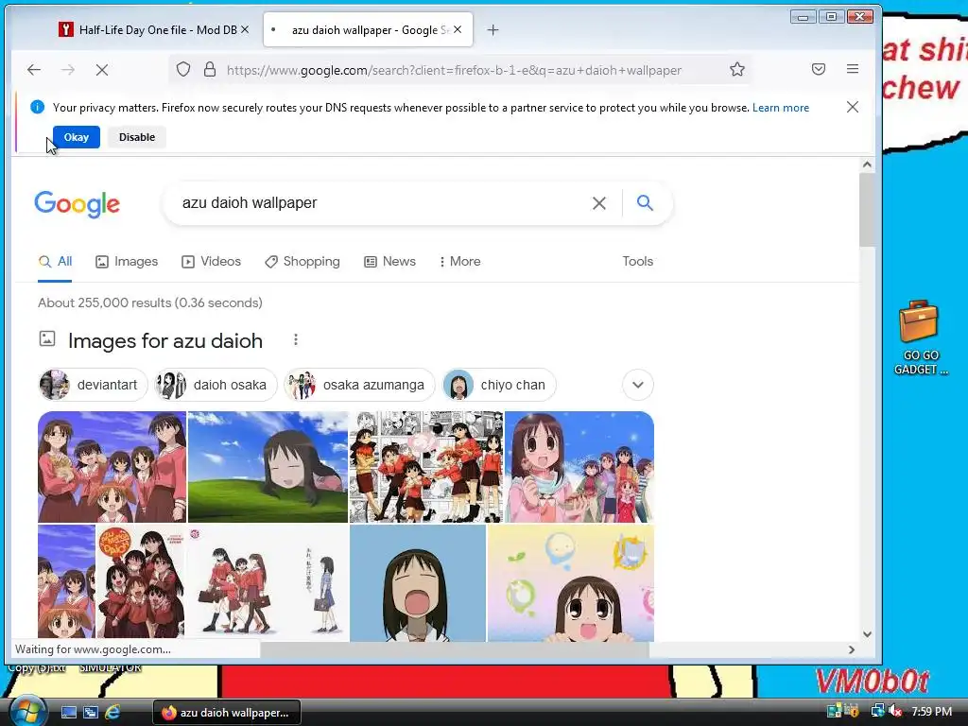Image resolution: width=968 pixels, height=726 pixels.
Task: Open the Firefox hamburger menu
Action: [x=853, y=69]
